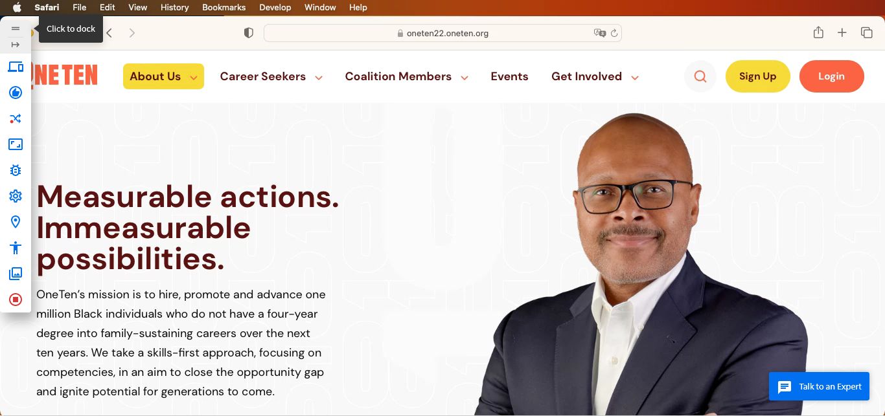Screen dimensions: 885x416
Task: Click the responsive devices icon in sidebar
Action: point(16,67)
